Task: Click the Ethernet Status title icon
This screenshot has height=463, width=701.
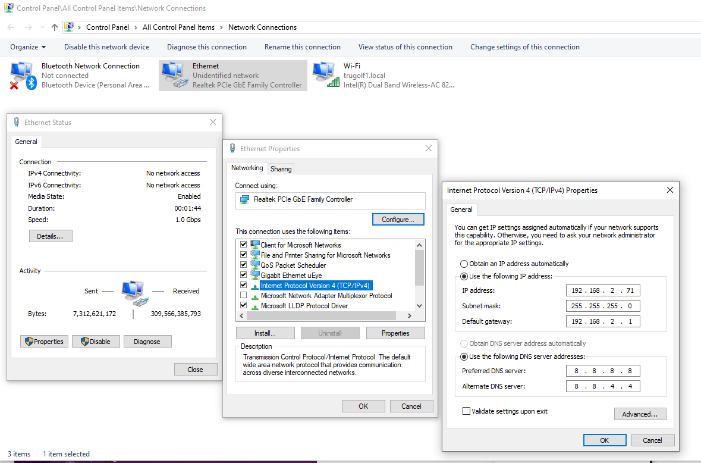Action: point(17,122)
